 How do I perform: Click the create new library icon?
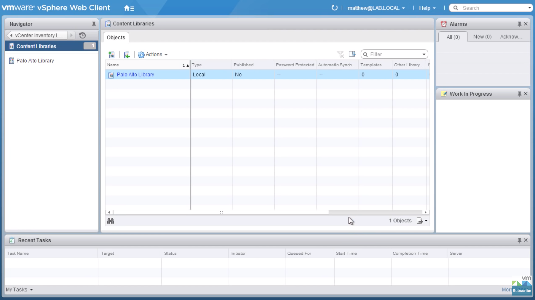[x=112, y=54]
